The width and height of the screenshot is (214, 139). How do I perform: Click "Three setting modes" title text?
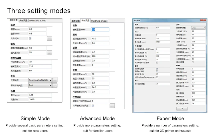point(39,11)
